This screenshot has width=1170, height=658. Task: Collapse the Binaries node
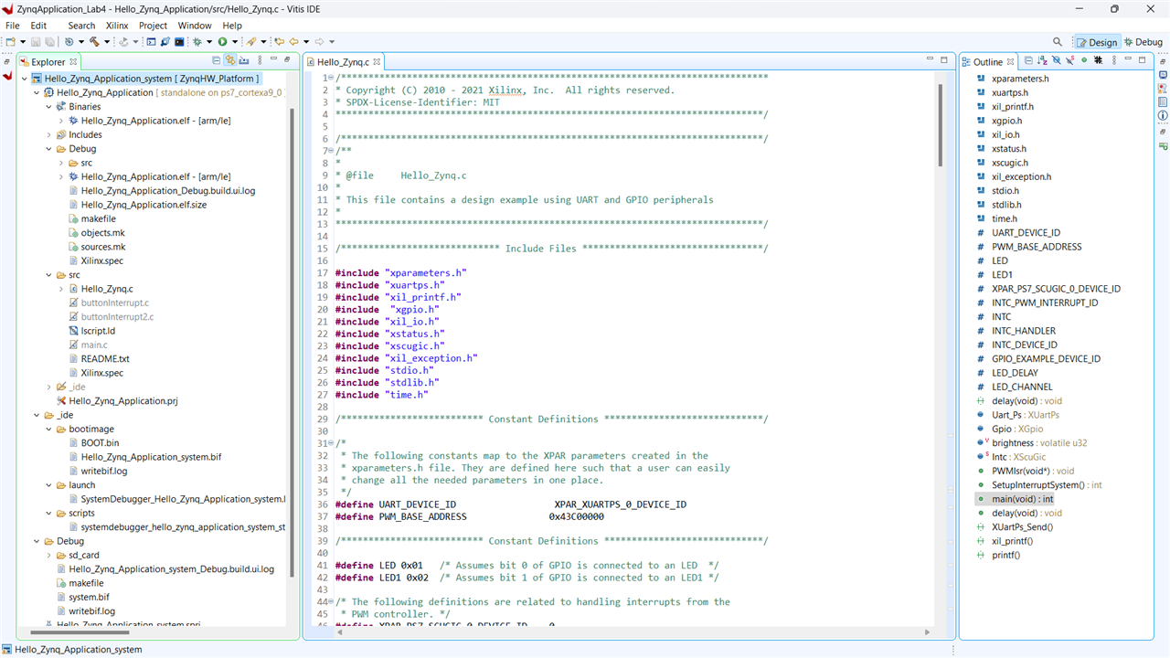click(x=48, y=107)
